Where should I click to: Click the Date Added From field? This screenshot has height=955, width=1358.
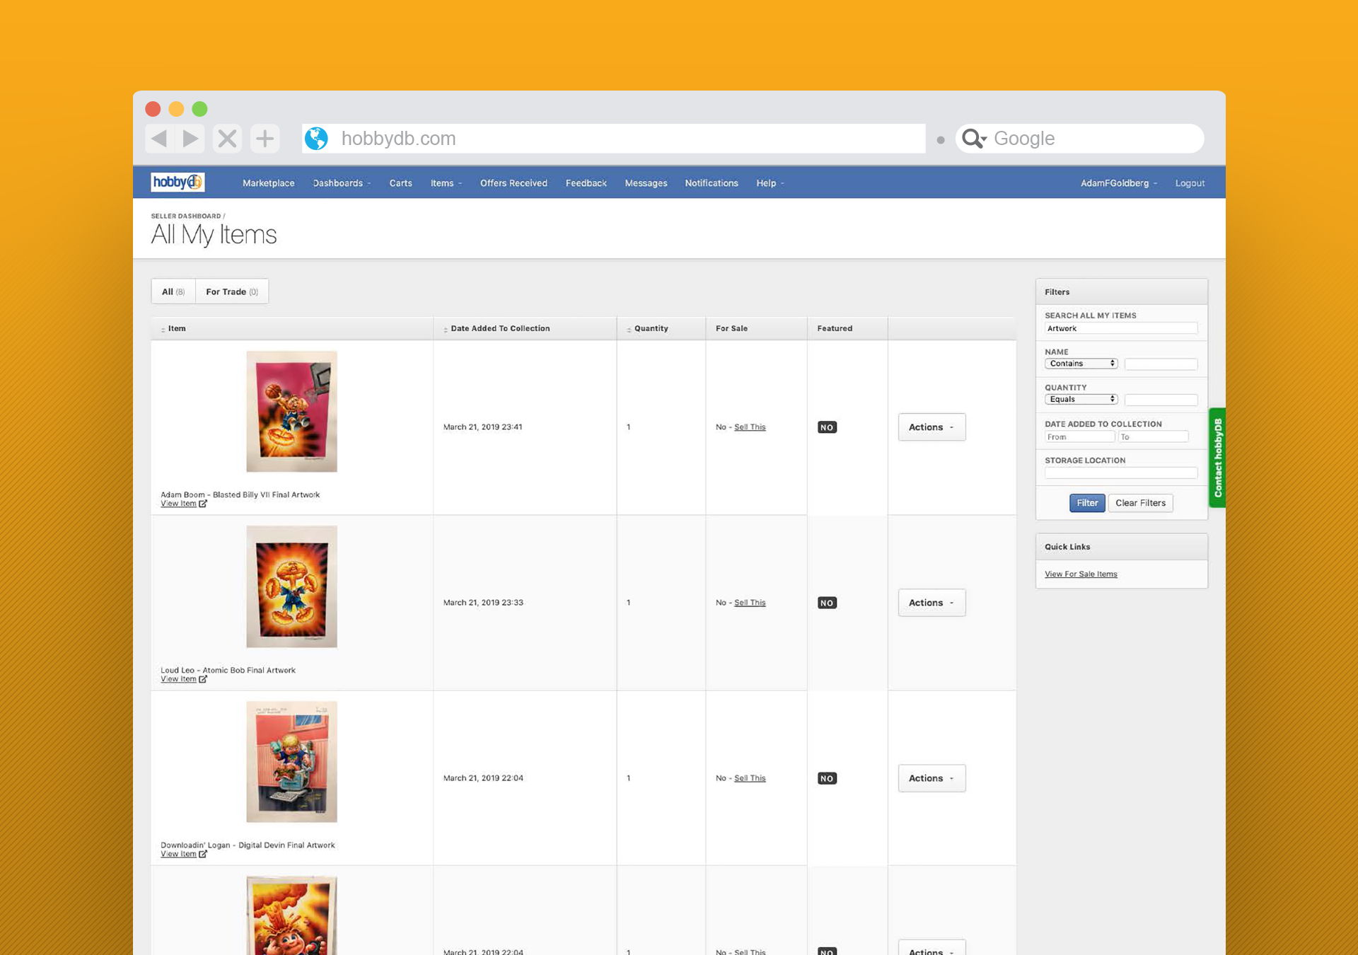pos(1079,437)
